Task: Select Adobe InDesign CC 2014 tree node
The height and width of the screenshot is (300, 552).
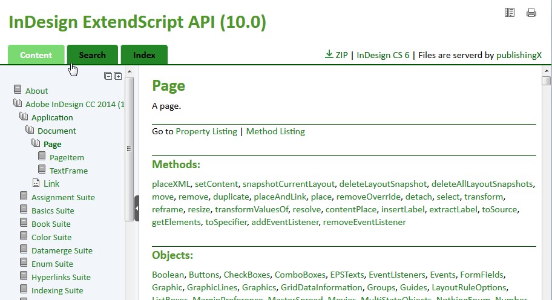Action: click(x=74, y=104)
